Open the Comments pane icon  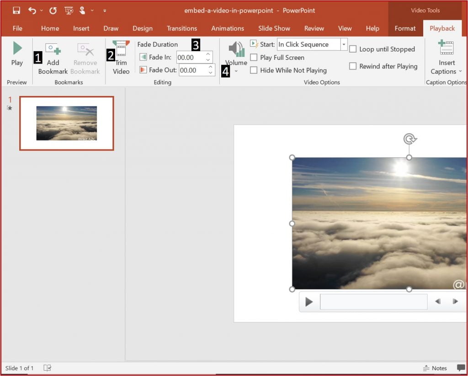pos(461,368)
